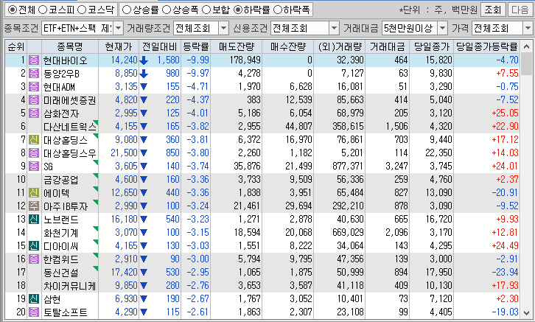The image size is (535, 322).
Task: Click down triangle icon in 금강공업 row
Action: [144, 180]
